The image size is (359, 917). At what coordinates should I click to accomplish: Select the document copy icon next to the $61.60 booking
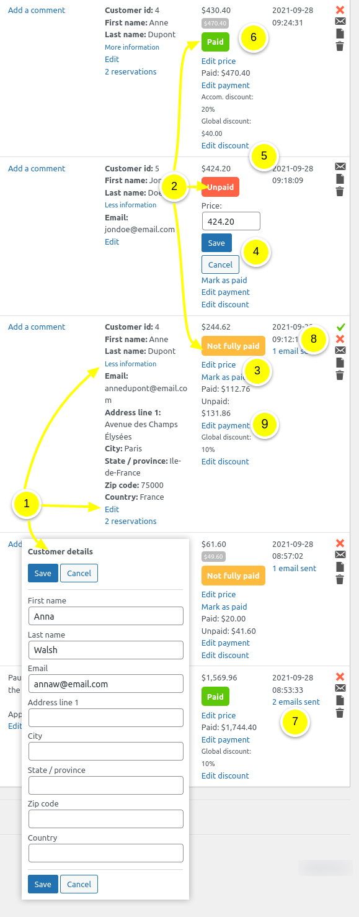point(340,567)
